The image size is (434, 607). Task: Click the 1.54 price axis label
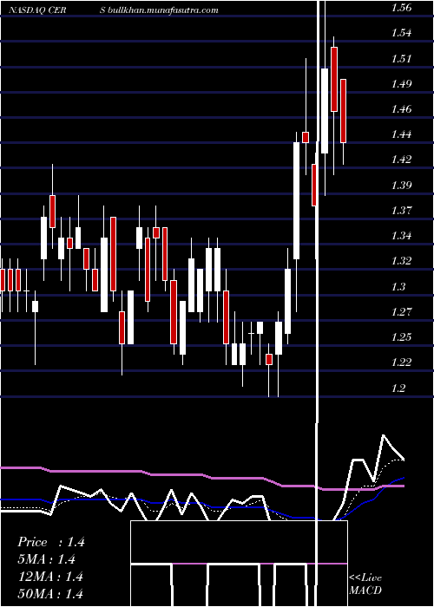pyautogui.click(x=401, y=33)
